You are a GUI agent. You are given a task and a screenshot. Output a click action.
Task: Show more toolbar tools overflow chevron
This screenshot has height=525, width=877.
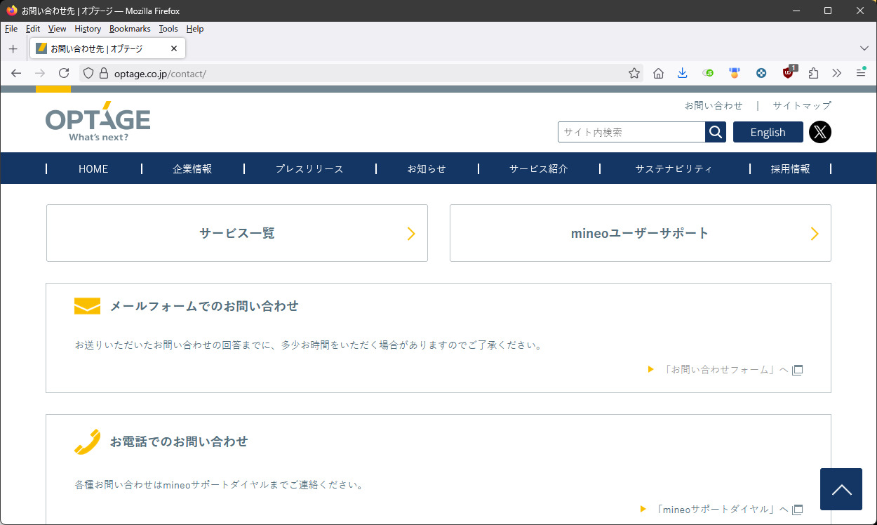(836, 73)
